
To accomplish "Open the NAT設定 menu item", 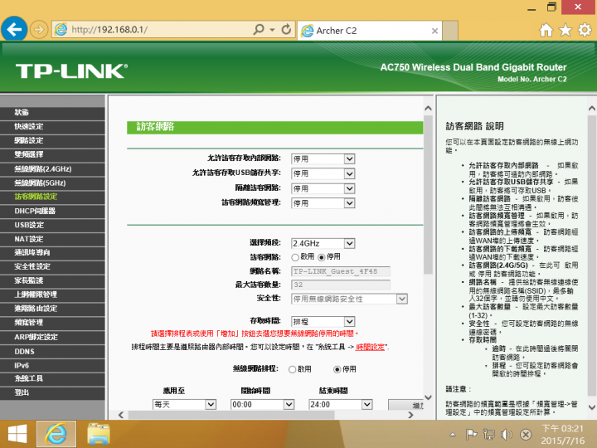I will (x=52, y=239).
